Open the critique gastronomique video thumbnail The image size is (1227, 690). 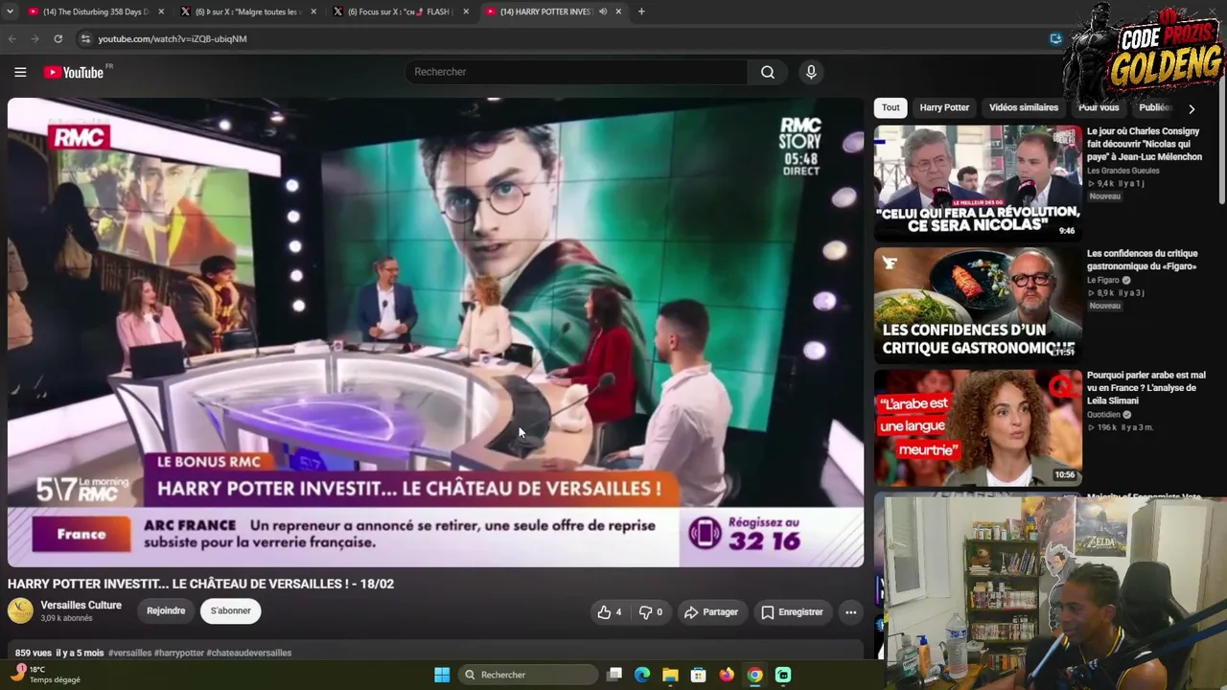tap(978, 305)
